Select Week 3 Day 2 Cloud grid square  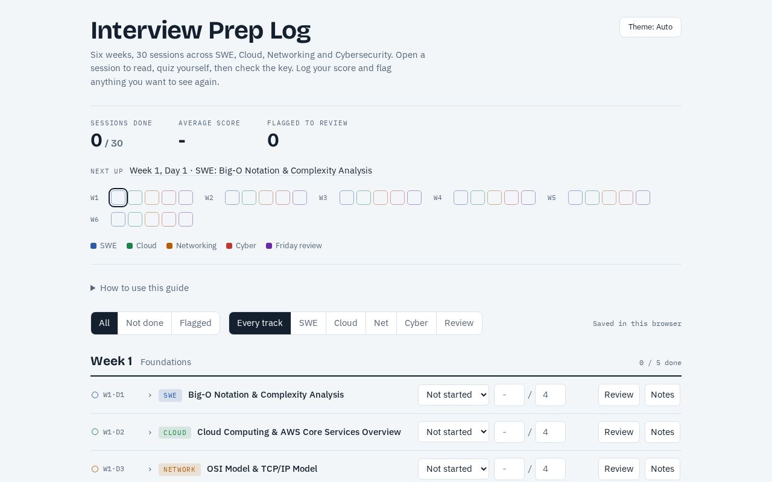click(x=364, y=198)
